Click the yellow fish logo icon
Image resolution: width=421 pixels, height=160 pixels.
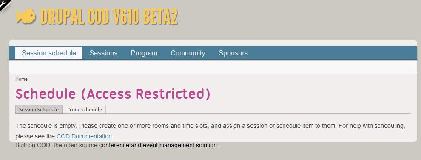[26, 17]
